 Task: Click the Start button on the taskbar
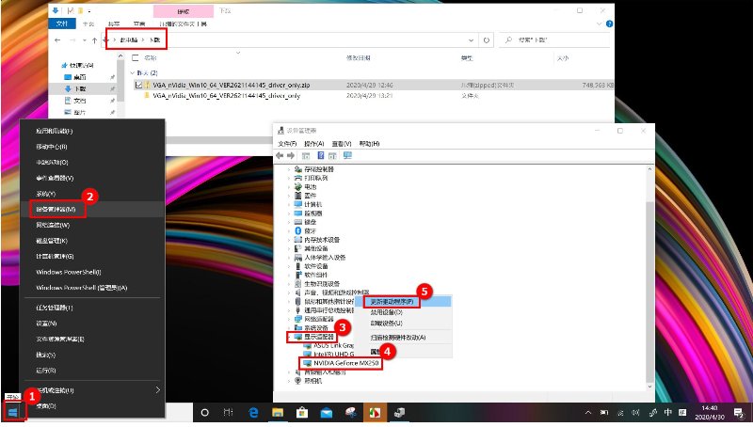coord(13,412)
